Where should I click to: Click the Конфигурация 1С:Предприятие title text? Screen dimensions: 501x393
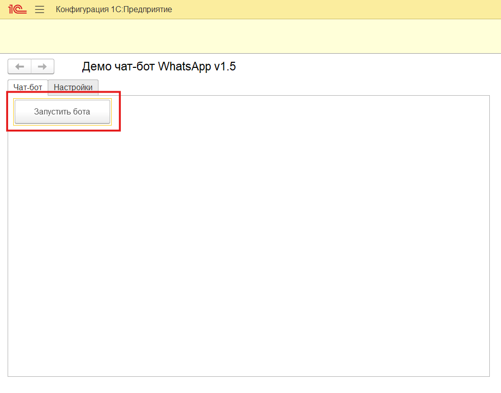click(114, 9)
